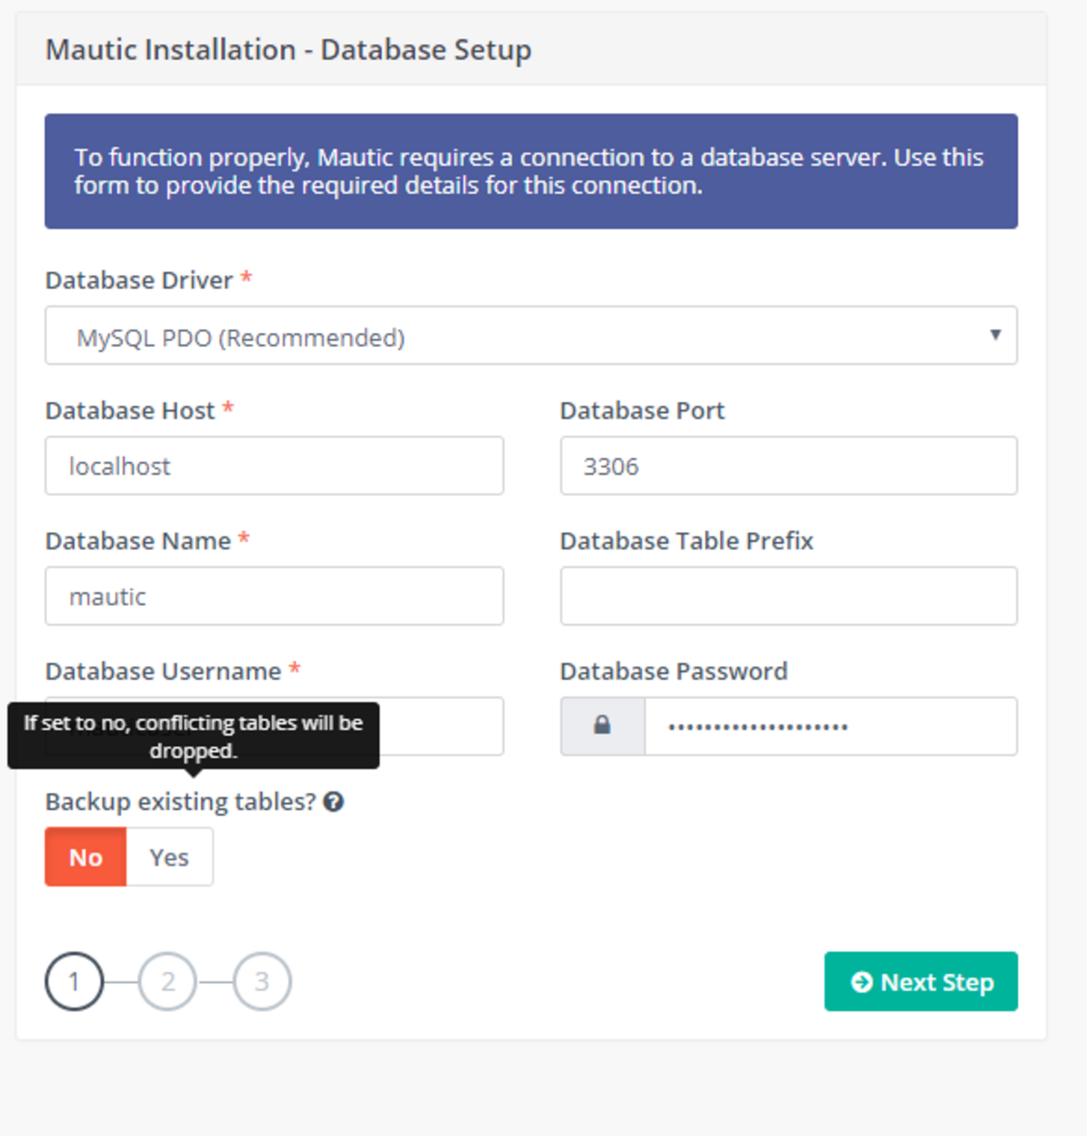Go to installation step 2 circle

tap(168, 981)
